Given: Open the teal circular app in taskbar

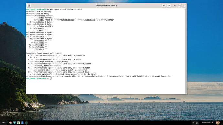Looking at the screenshot, I should (x=15, y=123).
